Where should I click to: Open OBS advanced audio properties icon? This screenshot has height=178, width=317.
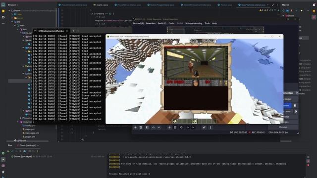coord(204,128)
